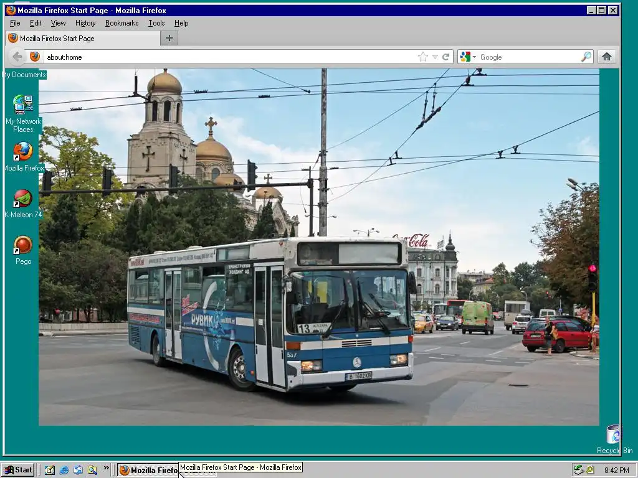Launch Internet Explorer from Quick Launch
Screen dimensions: 638x478
(x=64, y=471)
